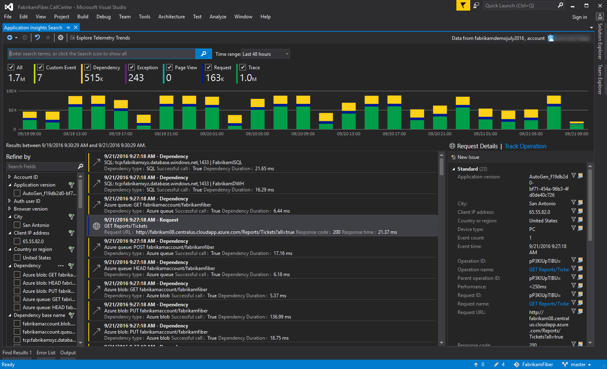
Task: Click Sign in
Action: (579, 17)
